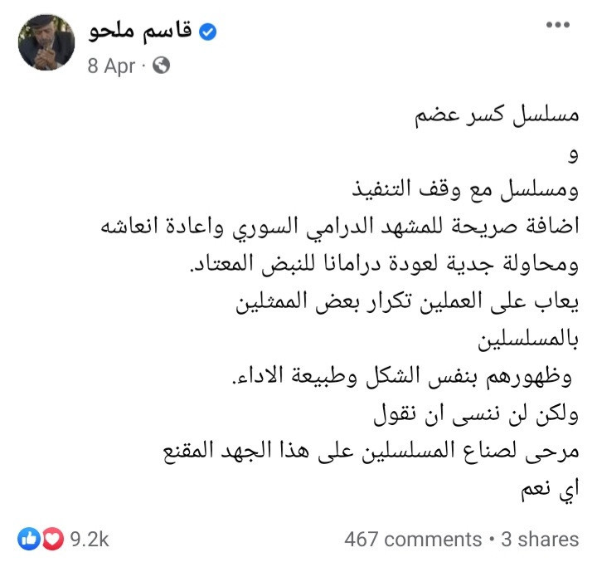Screen dimensions: 597x567
Task: Click the line ولكن لن ننسى ان نقول
Action: pos(476,413)
